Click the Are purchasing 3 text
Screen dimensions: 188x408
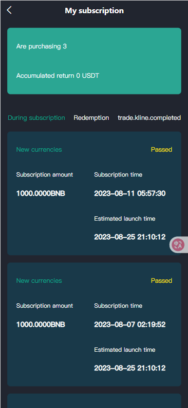[41, 46]
